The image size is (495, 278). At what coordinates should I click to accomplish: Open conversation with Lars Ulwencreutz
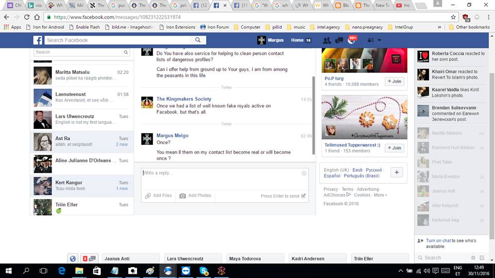coord(82,120)
